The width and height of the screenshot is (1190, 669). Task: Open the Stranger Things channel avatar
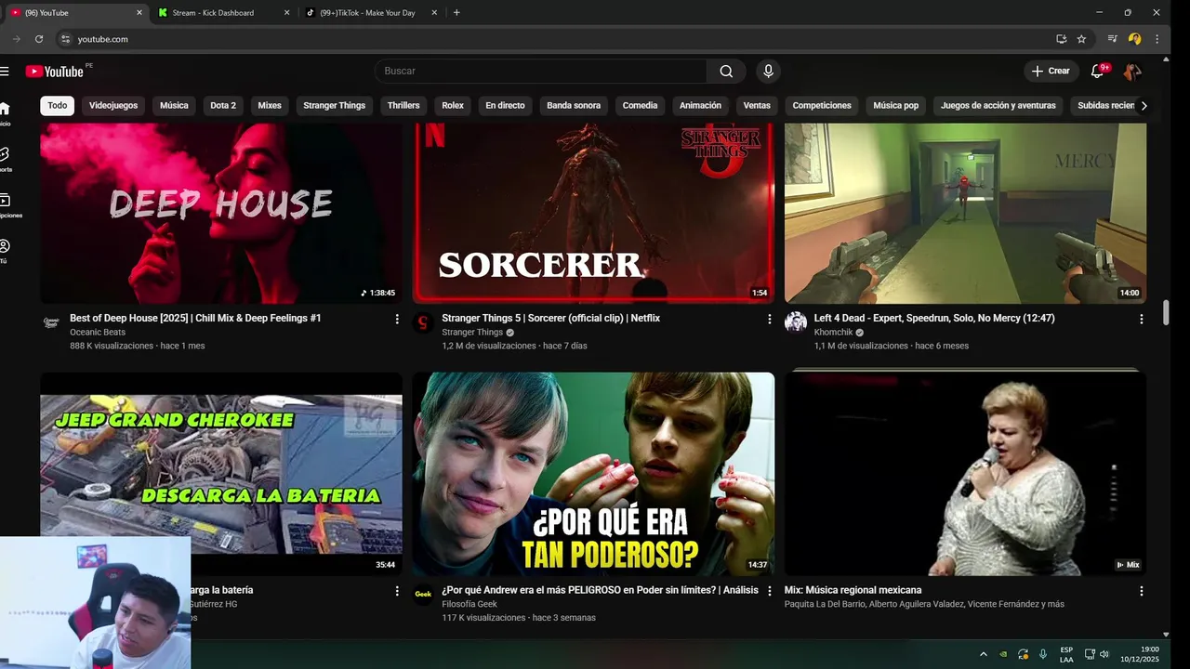423,322
